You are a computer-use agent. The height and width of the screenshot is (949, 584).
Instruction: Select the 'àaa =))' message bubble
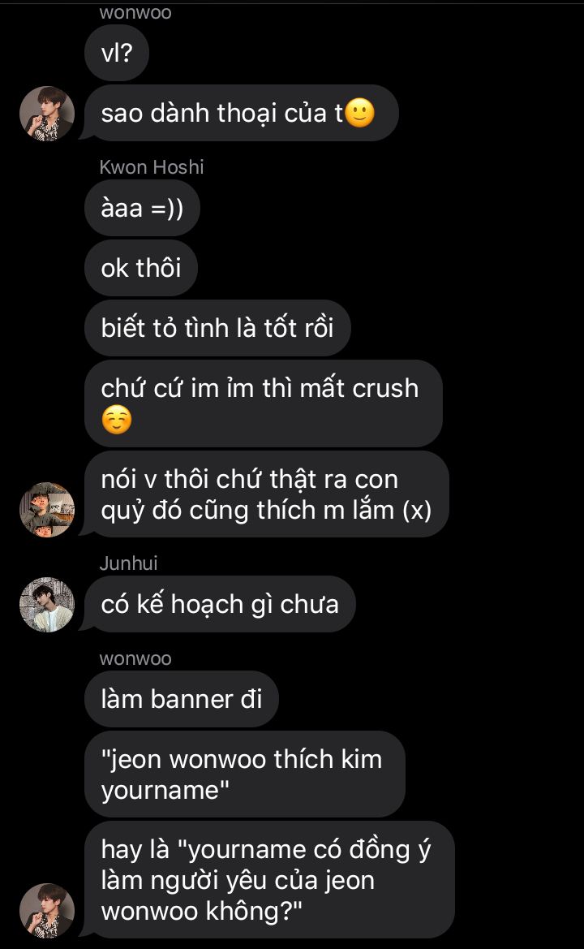coord(142,208)
